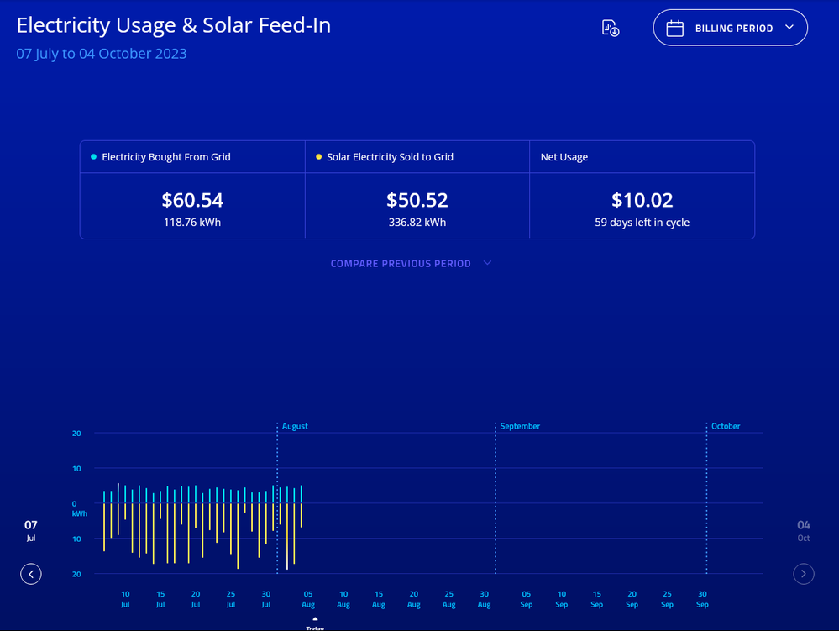Expand Compare Previous Period section
Screen dimensions: 839x631
tap(411, 264)
